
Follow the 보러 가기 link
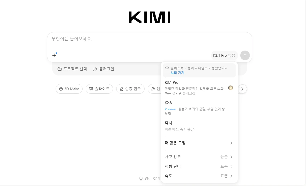point(177,73)
